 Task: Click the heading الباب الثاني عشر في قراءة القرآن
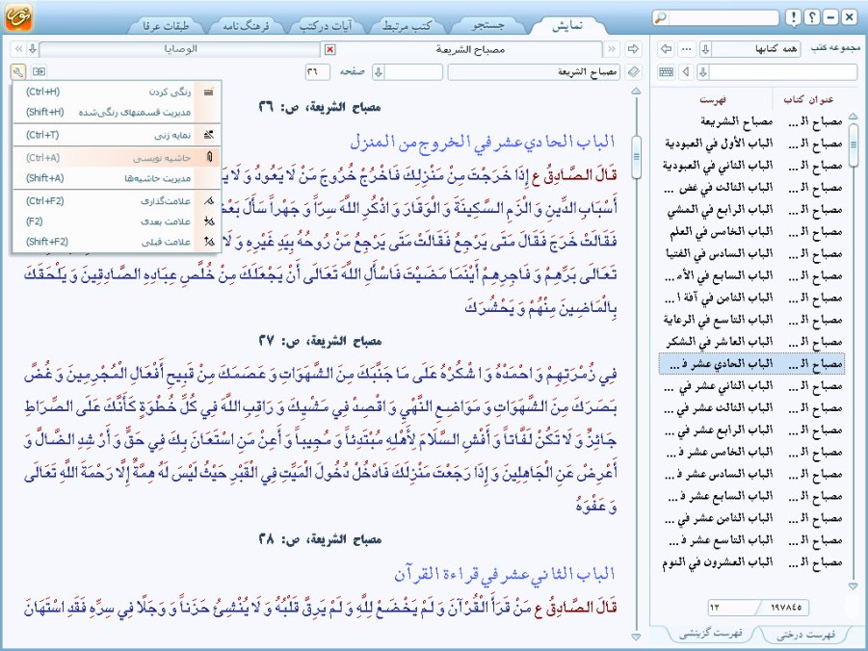point(504,575)
